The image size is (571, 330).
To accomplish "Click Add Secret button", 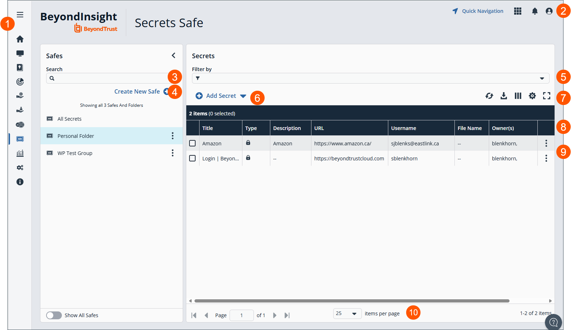I will click(216, 96).
